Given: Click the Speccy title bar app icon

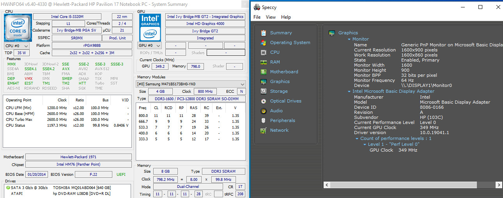Looking at the screenshot, I should tap(256, 7).
